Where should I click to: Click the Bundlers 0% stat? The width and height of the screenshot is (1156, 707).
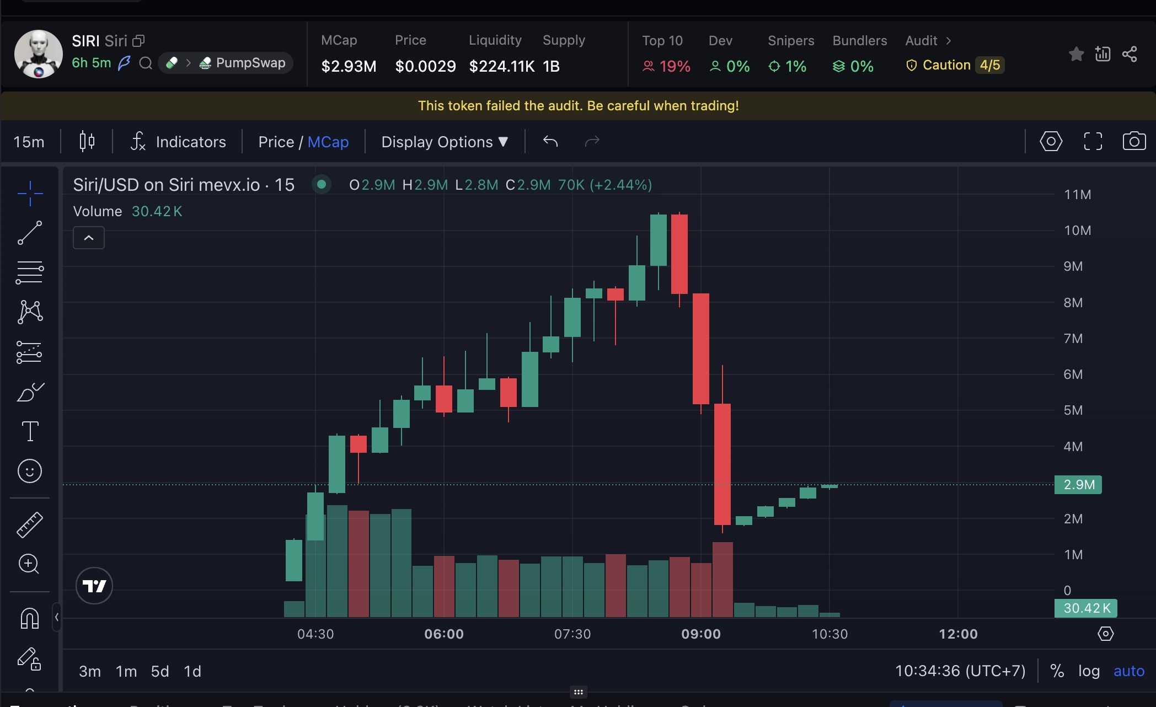tap(859, 55)
